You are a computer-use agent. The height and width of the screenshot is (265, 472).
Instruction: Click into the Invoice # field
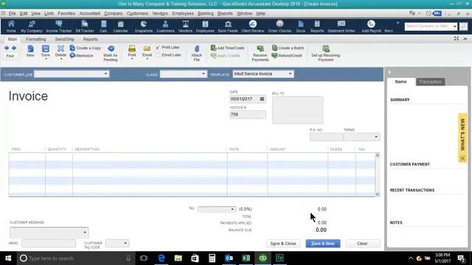248,115
